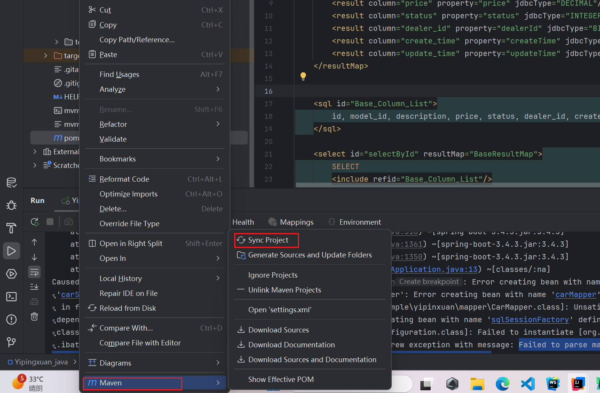The image size is (600, 393).
Task: Open the Git version control icon
Action: click(x=11, y=342)
